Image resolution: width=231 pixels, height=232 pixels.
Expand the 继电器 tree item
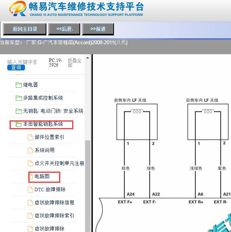click(30, 85)
